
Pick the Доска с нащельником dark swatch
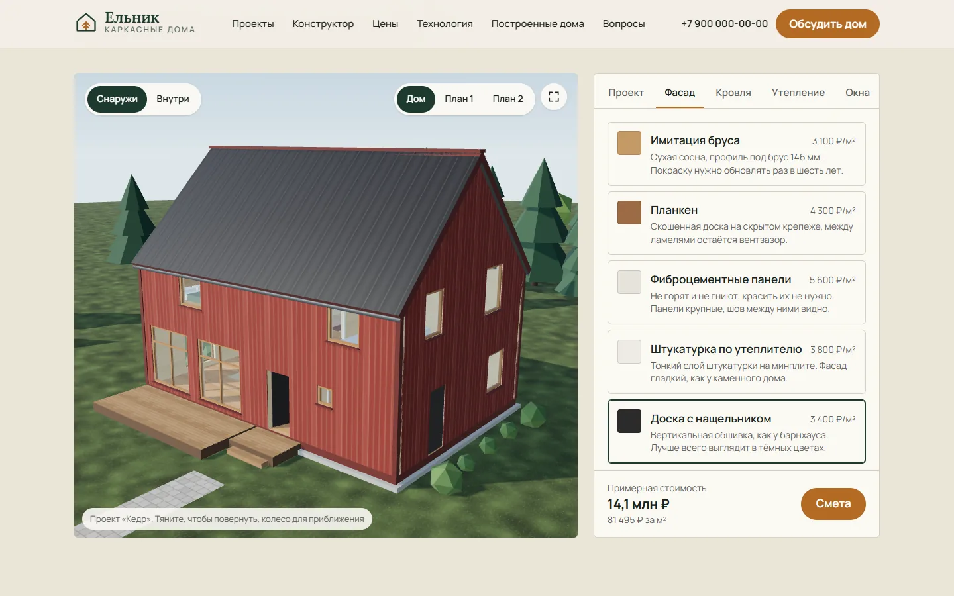pyautogui.click(x=629, y=421)
